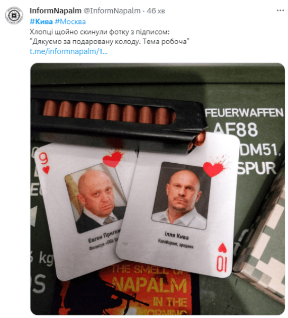
Task: Follow the t.me/informnapalm Telegram link
Action: (69, 51)
